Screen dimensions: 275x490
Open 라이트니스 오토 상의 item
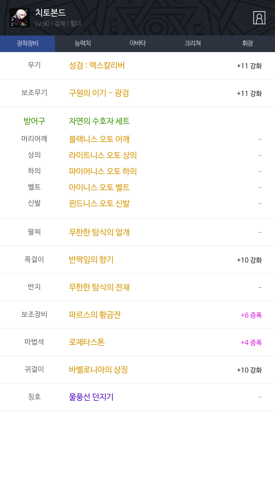[x=103, y=155]
